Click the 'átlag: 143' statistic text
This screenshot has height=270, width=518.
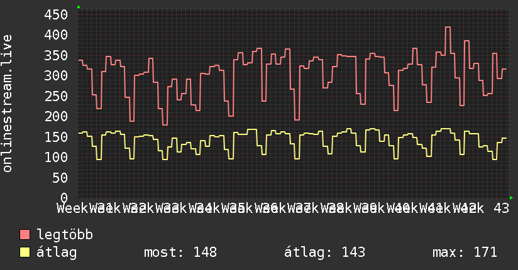click(324, 252)
